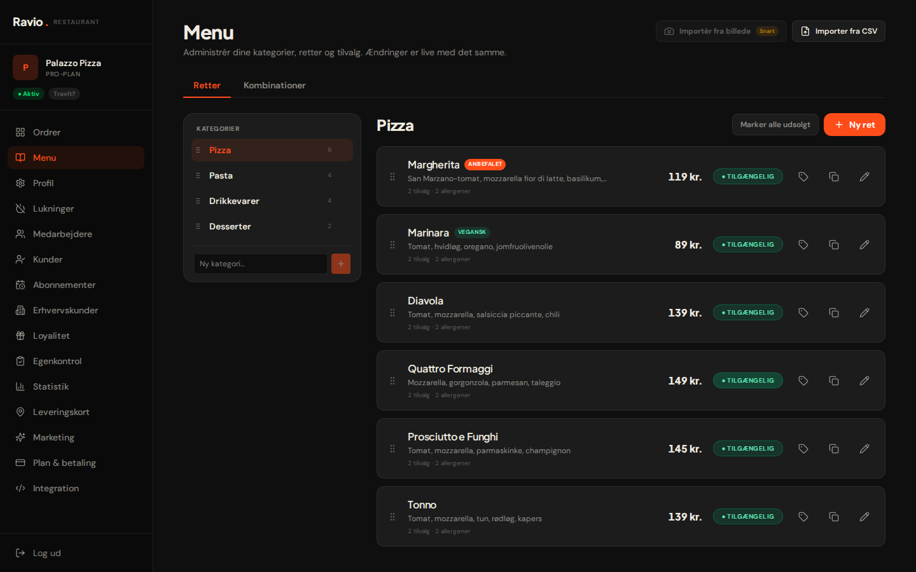The height and width of the screenshot is (572, 916).
Task: Add new category with the plus button
Action: pyautogui.click(x=341, y=264)
